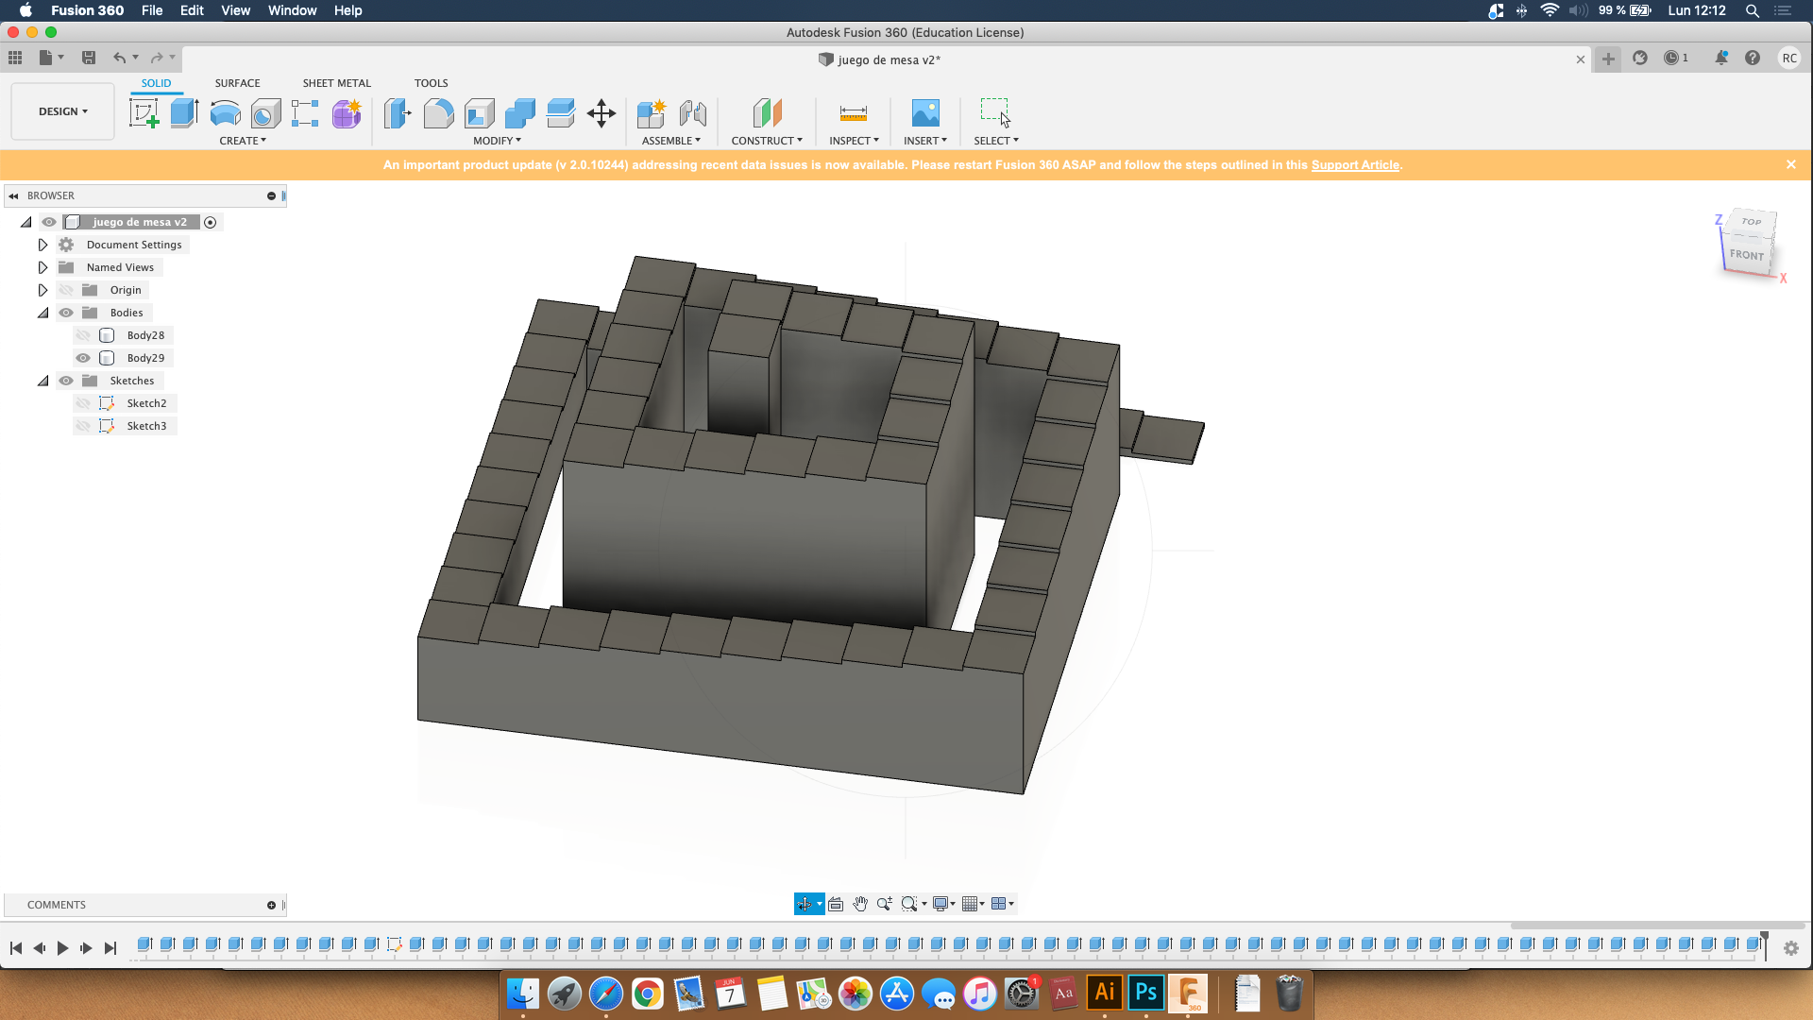The width and height of the screenshot is (1813, 1020).
Task: Click the Insert image icon
Action: (x=924, y=113)
